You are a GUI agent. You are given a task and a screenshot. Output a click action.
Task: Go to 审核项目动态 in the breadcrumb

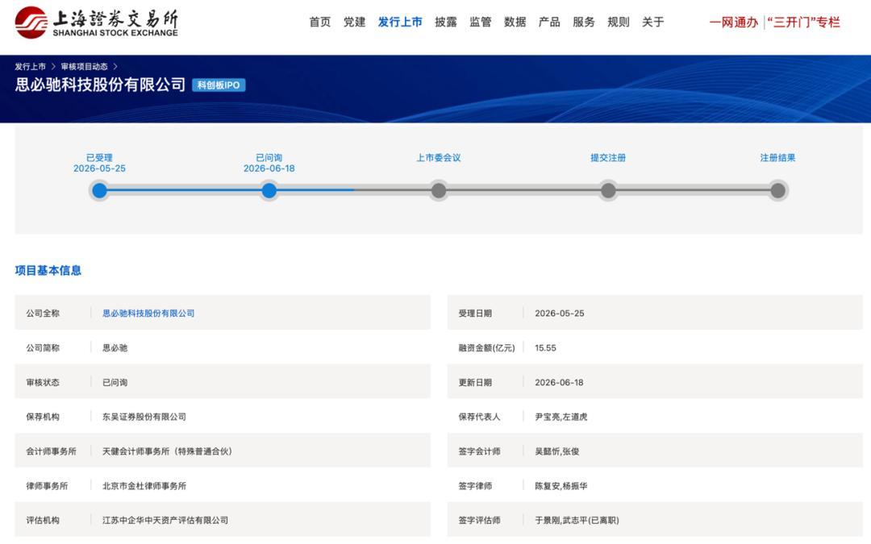pyautogui.click(x=85, y=67)
